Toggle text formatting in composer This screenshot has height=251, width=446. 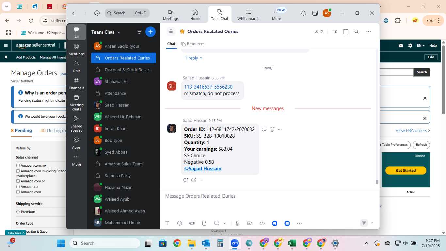click(x=167, y=223)
